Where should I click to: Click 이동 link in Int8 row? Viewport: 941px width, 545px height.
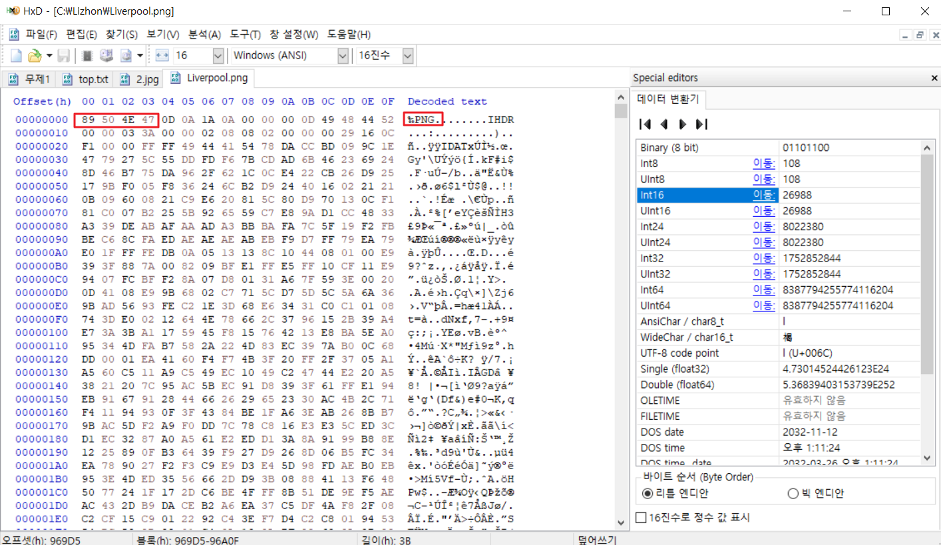point(764,163)
